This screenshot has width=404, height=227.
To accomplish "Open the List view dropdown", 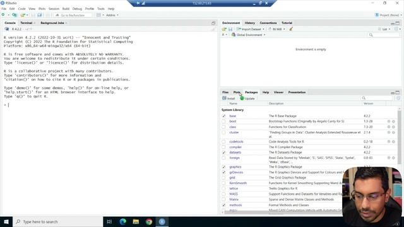I will [384, 29].
